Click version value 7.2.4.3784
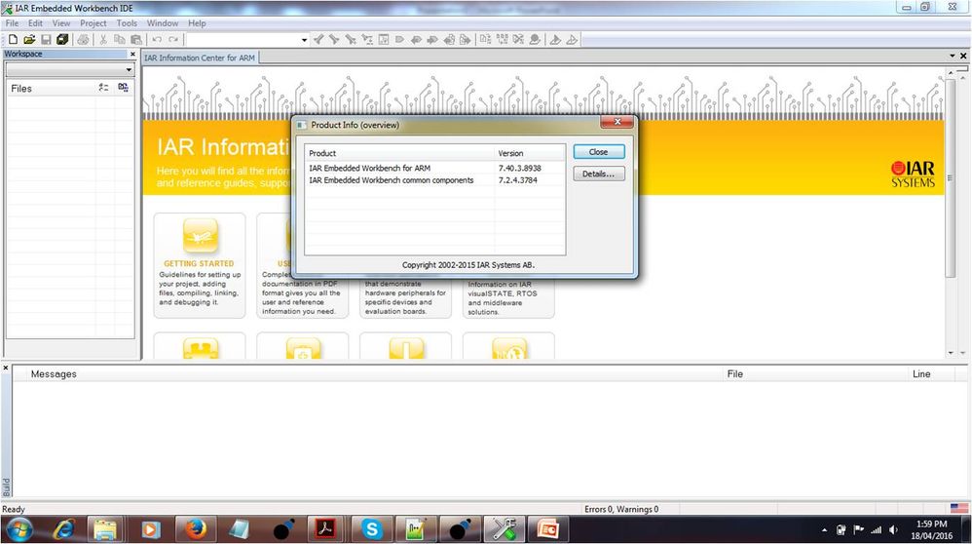The image size is (972, 544). [517, 180]
